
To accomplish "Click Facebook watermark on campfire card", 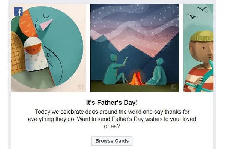I will (174, 87).
